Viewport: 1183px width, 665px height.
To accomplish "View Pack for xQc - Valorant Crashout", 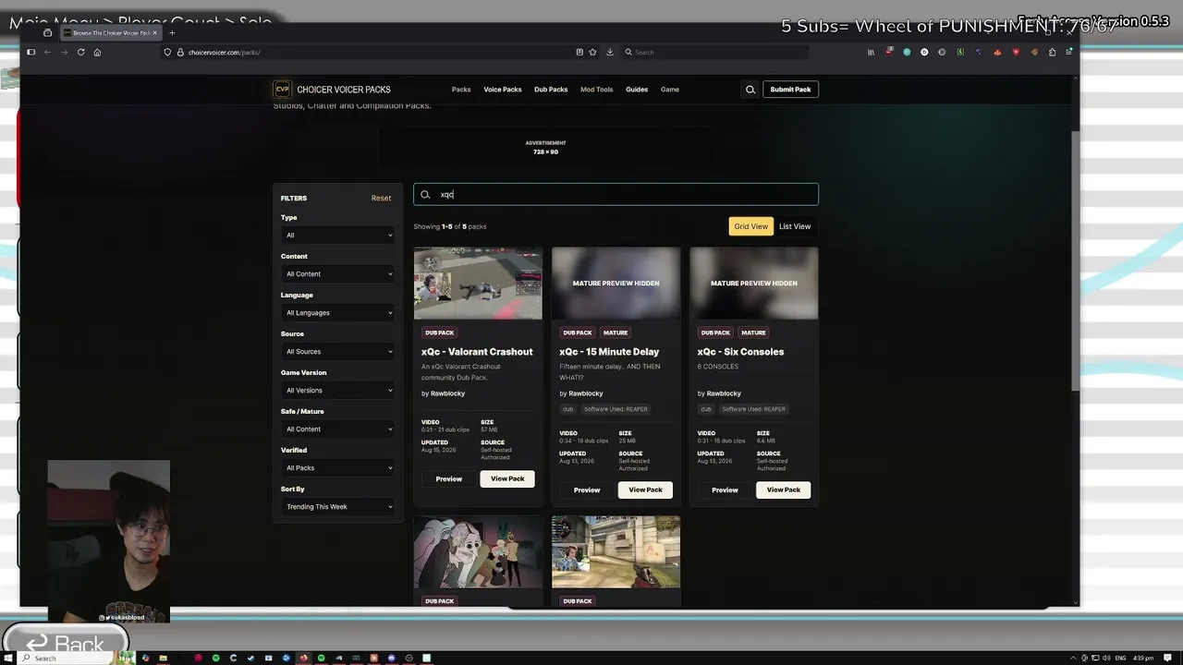I will [x=507, y=478].
